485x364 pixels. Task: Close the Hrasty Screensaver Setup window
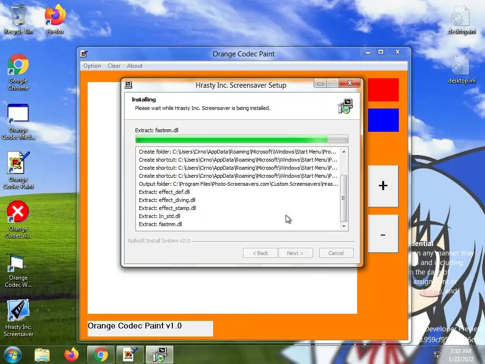(350, 83)
